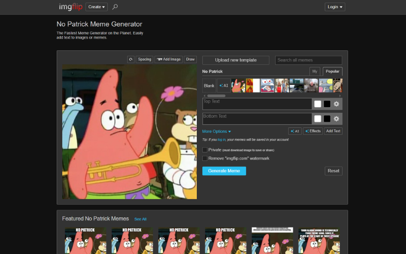406x254 pixels.
Task: Focus the Search all memes field
Action: [x=309, y=60]
